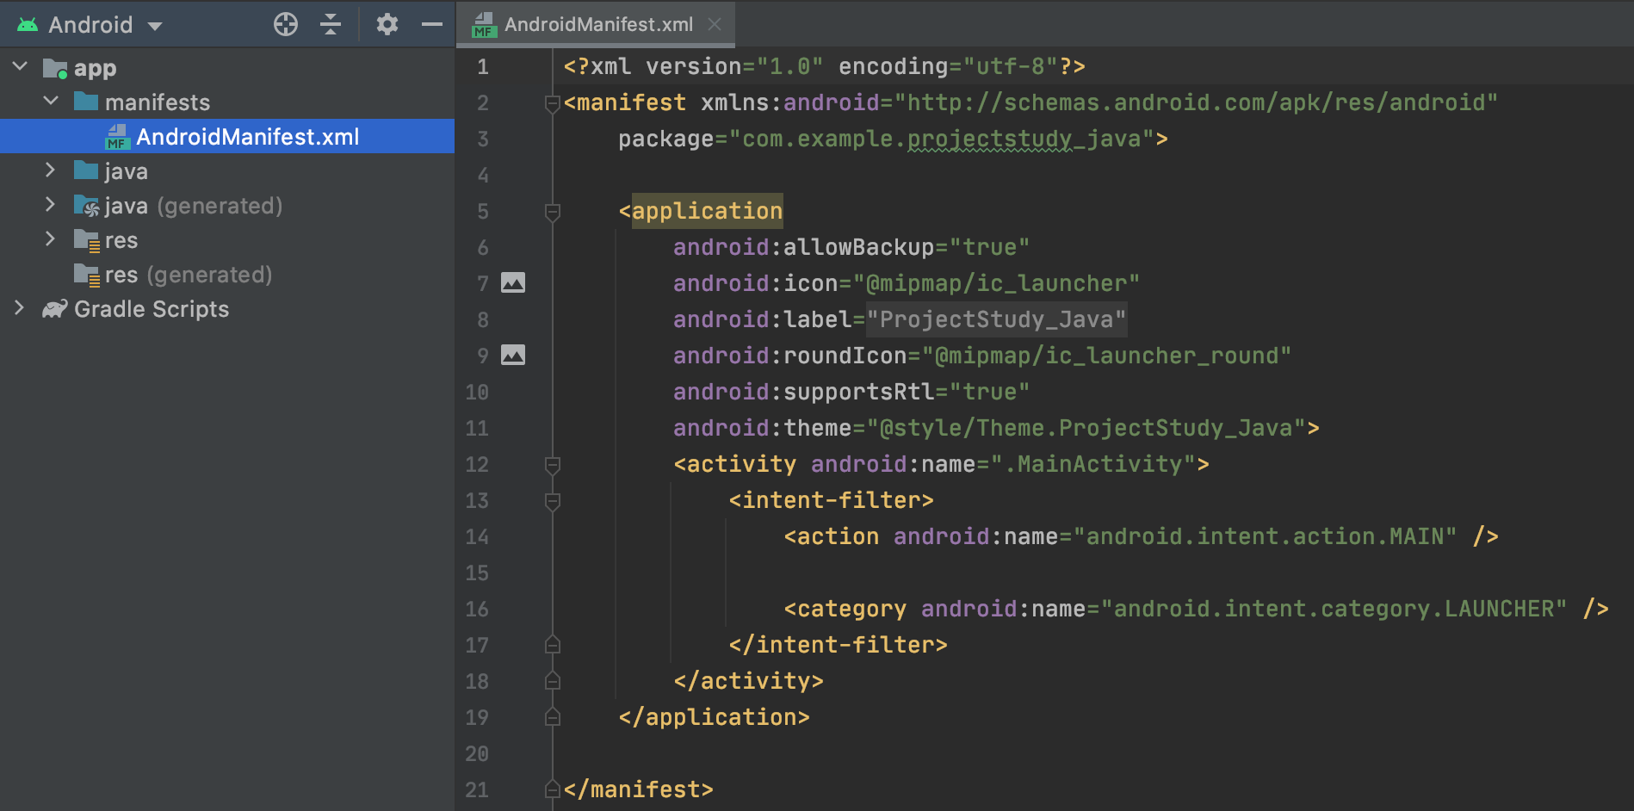Click the Android robot icon in panel header

coord(28,24)
